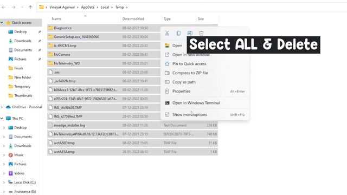Expand OneDrive - Personal
This screenshot has width=347, height=195.
coord(2,107)
